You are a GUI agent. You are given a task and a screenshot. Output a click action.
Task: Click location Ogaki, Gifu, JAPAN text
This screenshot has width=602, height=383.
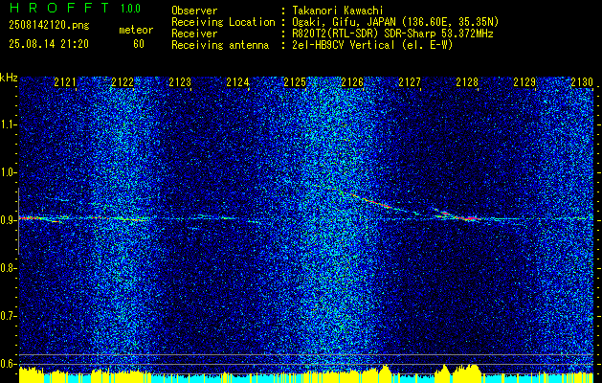pyautogui.click(x=395, y=22)
